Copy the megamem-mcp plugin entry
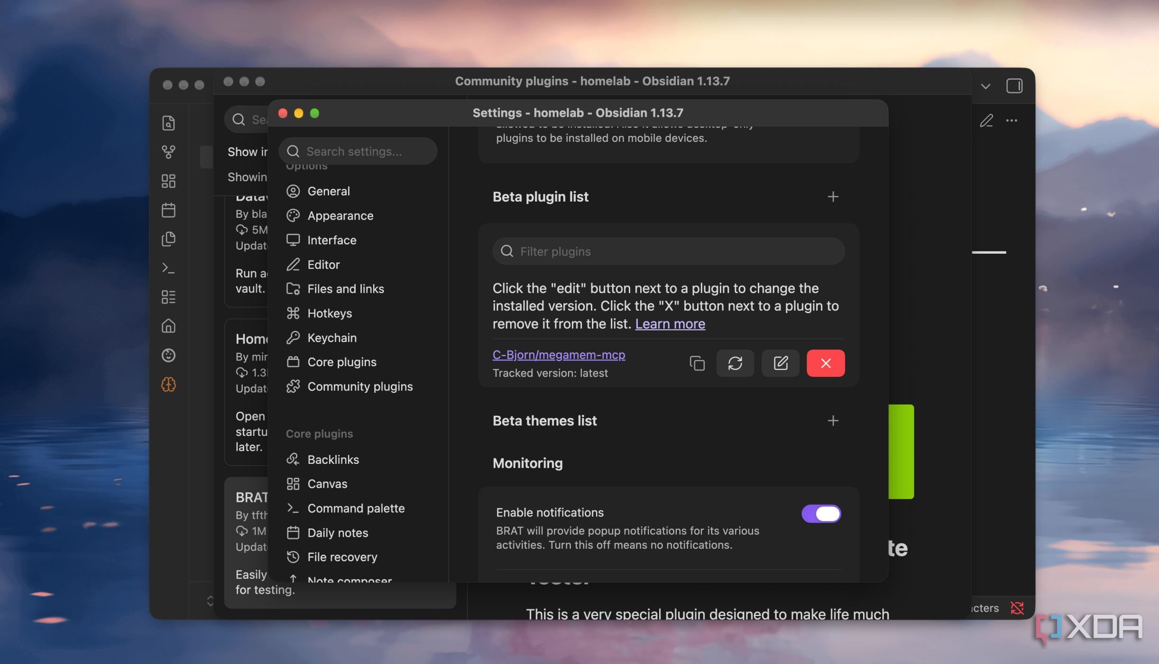Screen dimensions: 1159x664 pos(697,363)
